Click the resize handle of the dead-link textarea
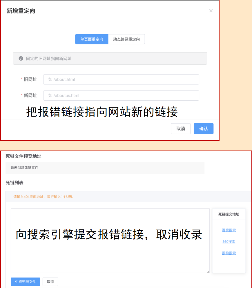The height and width of the screenshot is (288, 252). 208,271
